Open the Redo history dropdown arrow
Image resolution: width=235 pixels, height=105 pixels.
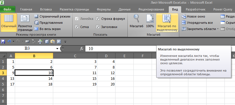(22, 42)
